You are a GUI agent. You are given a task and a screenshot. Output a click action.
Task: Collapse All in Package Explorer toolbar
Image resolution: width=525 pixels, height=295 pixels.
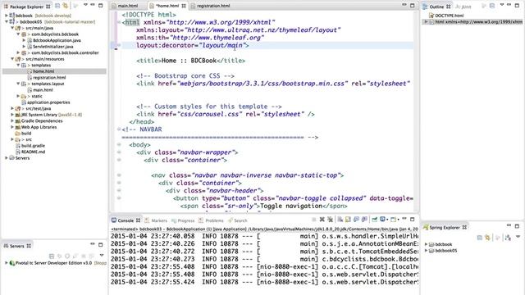[x=57, y=6]
